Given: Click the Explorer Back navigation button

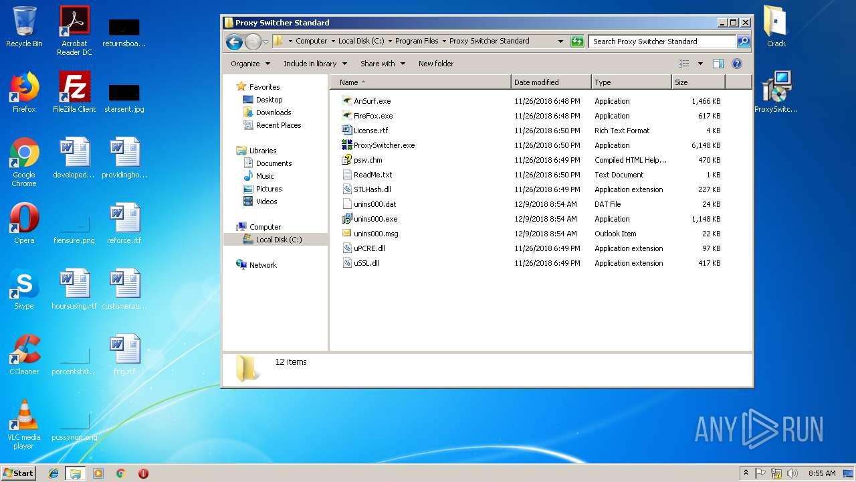Looking at the screenshot, I should [234, 42].
